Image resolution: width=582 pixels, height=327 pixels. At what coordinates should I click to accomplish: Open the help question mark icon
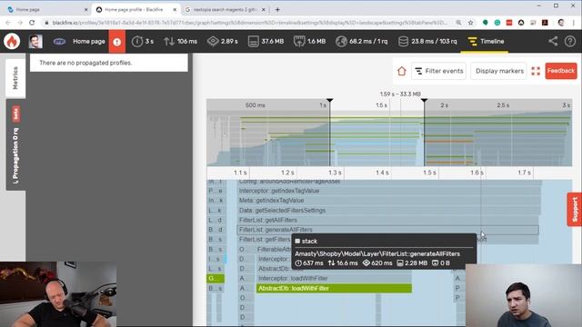pos(570,41)
